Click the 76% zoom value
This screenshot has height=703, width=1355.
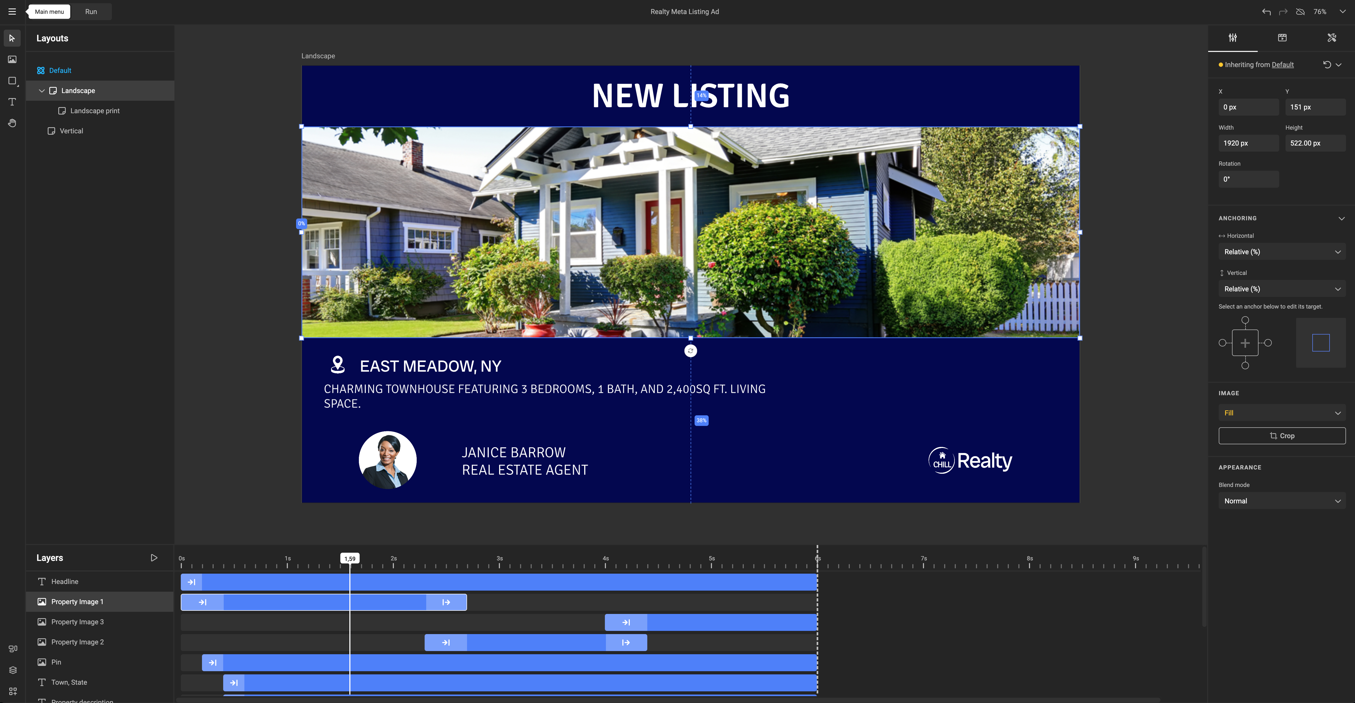tap(1320, 12)
